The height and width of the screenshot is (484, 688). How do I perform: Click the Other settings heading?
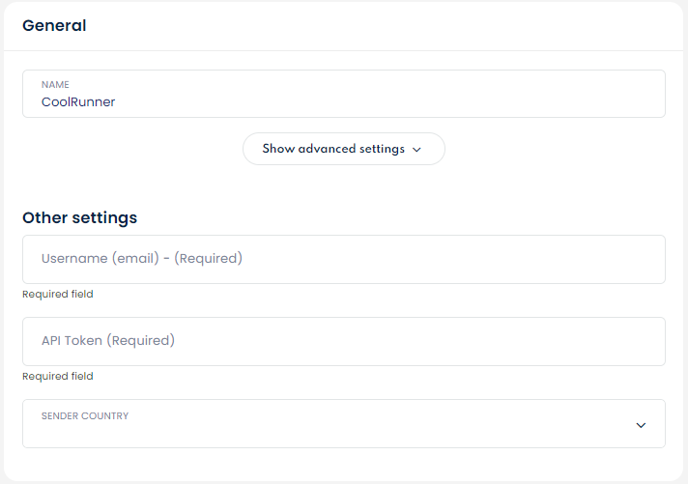click(79, 218)
